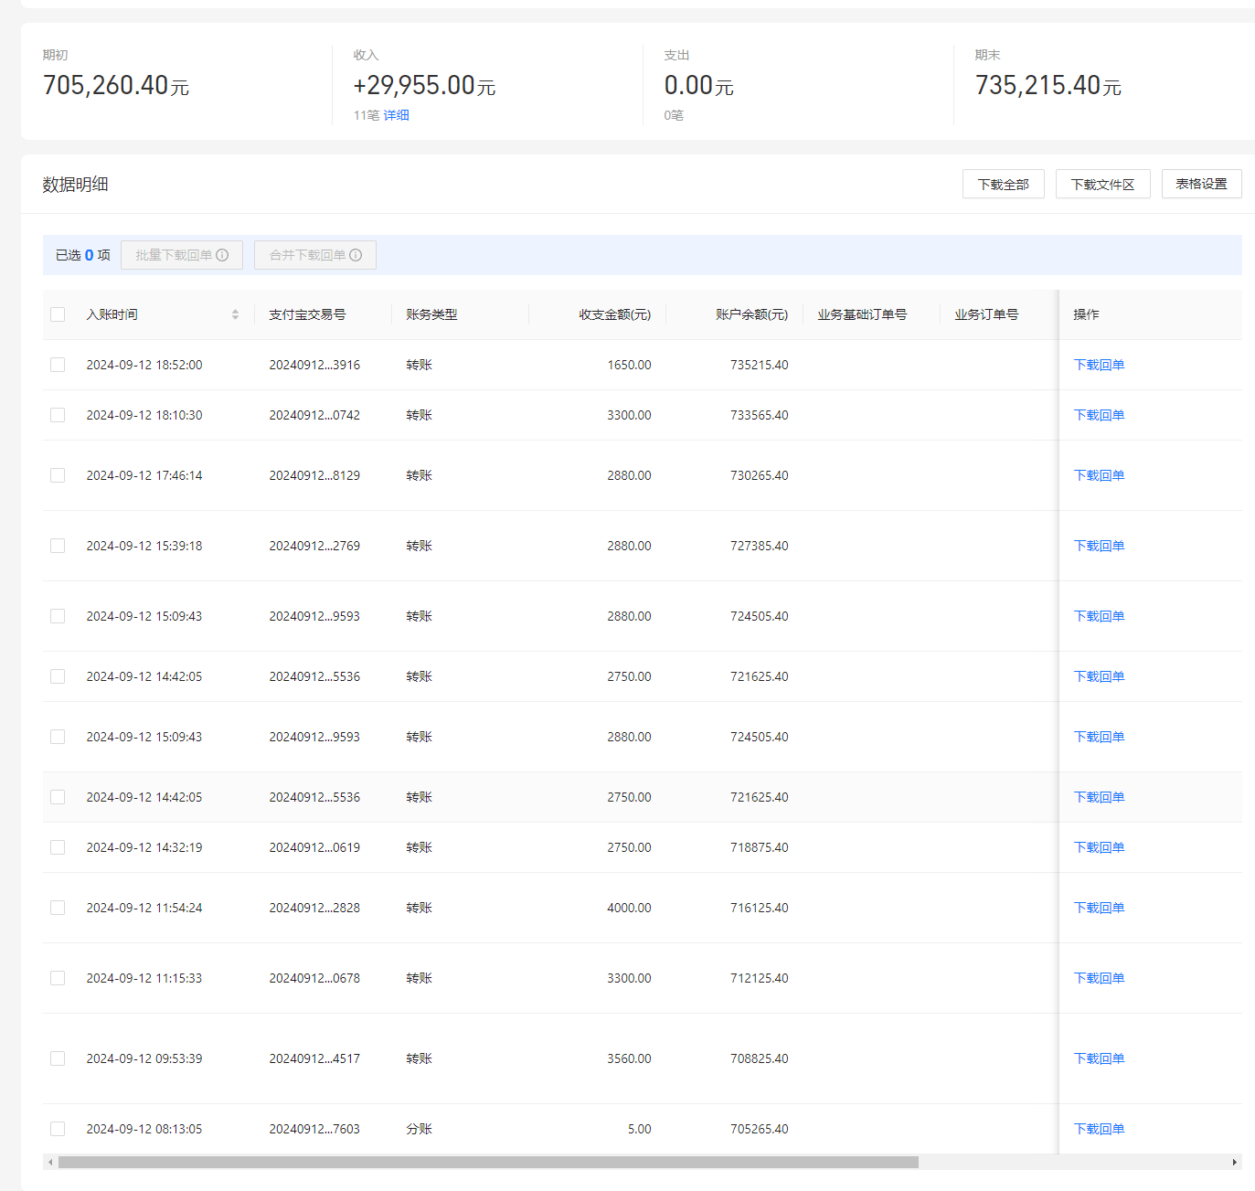The width and height of the screenshot is (1255, 1191).
Task: Check the 2024-09-12 09:53:39 row
Action: [58, 1058]
